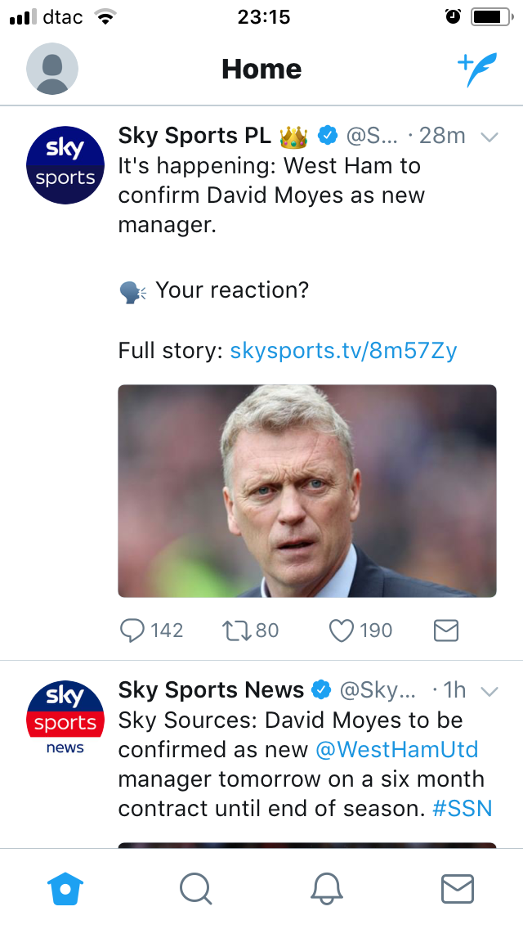Viewport: 523px width, 929px height.
Task: Open Sky Sports PL profile picture
Action: click(x=65, y=165)
